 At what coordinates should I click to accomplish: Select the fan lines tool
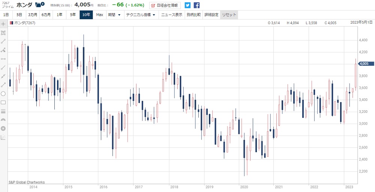(x=3, y=137)
